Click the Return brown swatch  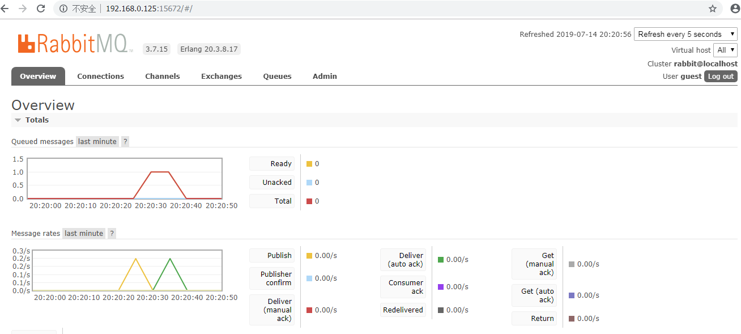click(x=572, y=319)
